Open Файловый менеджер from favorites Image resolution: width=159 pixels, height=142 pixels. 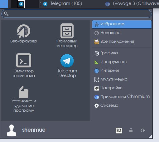click(67, 36)
